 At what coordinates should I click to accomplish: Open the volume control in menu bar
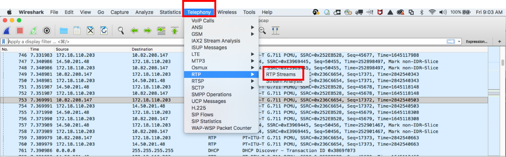point(443,12)
